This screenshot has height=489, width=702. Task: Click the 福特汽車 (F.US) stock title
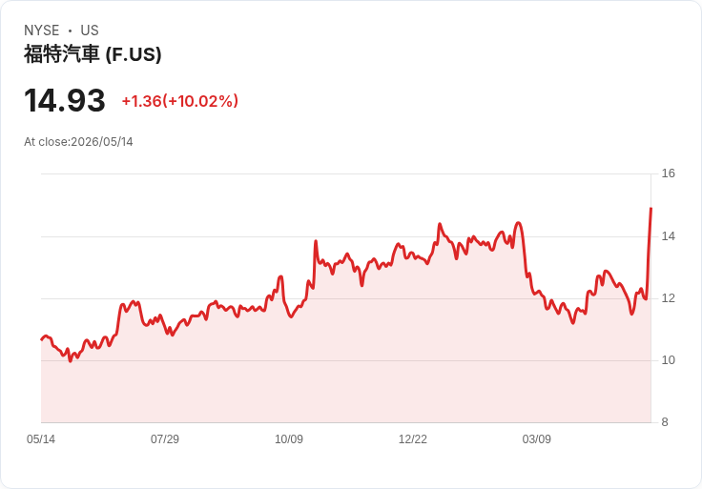[93, 54]
